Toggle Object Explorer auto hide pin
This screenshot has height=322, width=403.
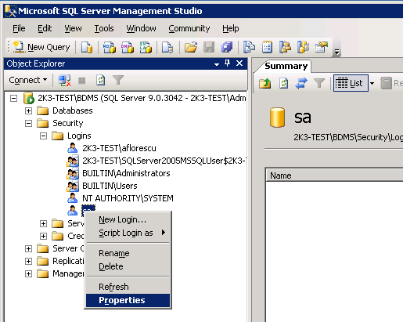228,63
